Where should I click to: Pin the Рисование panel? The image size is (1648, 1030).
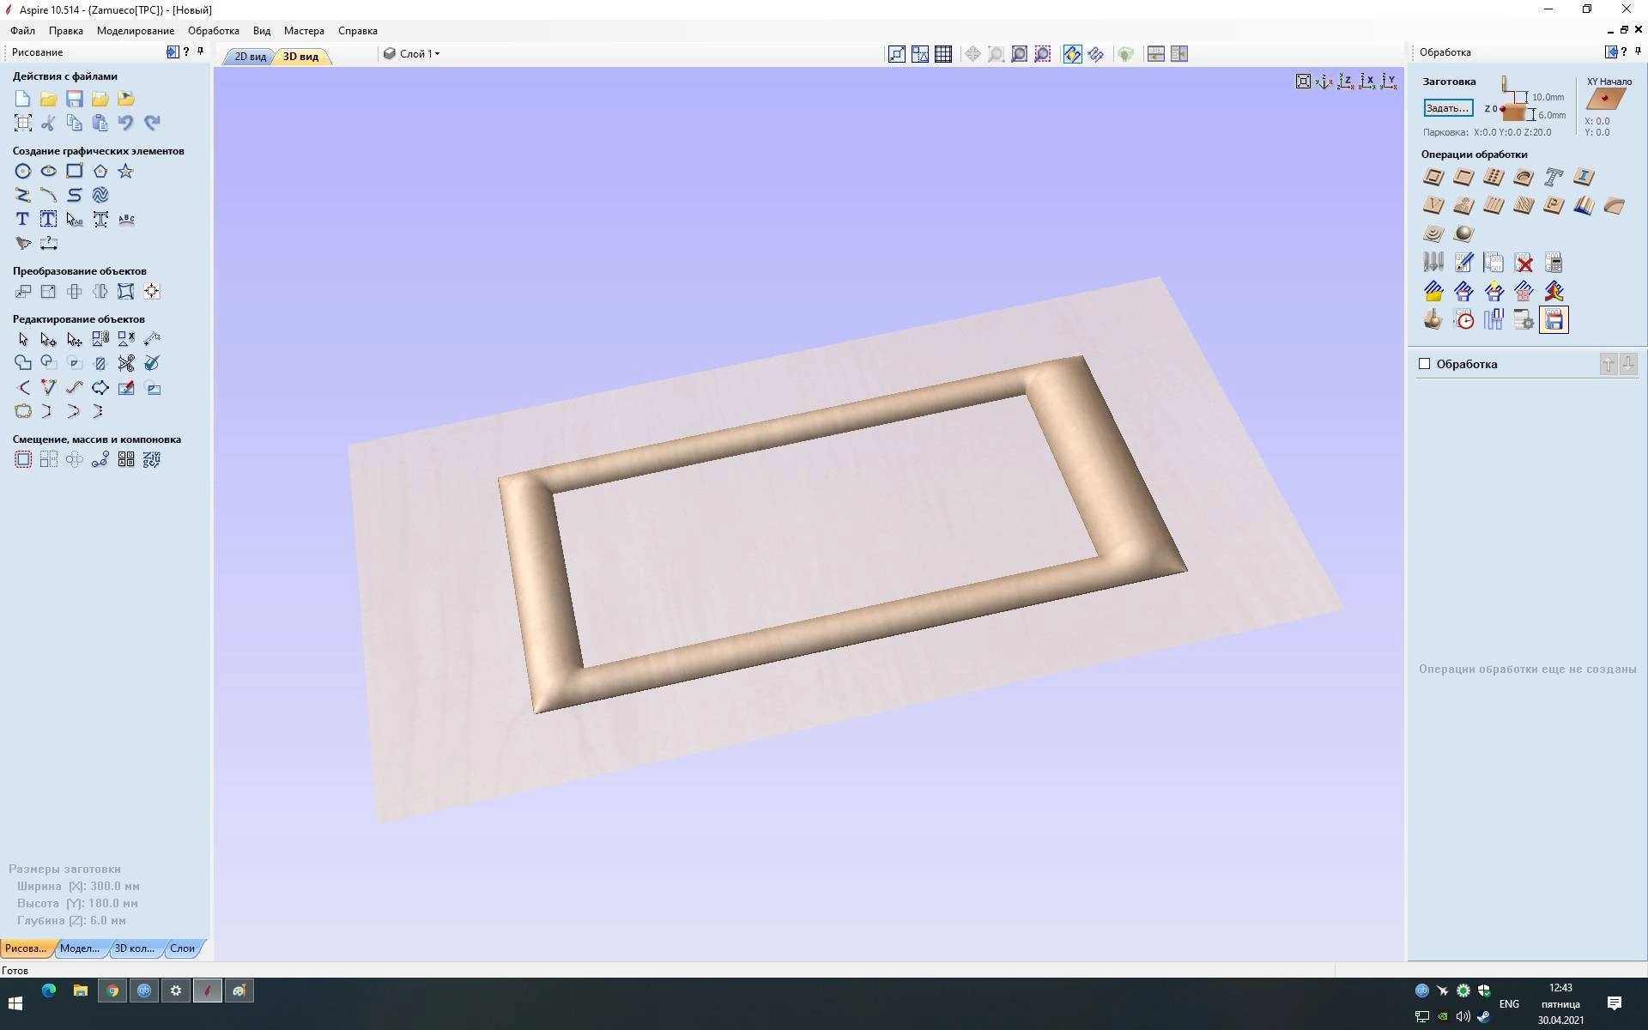201,51
